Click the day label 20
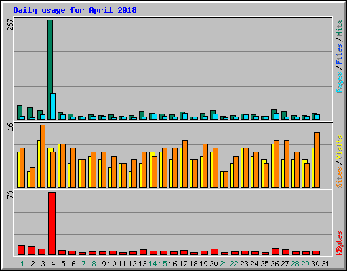This screenshot has width=347, height=271. [x=213, y=264]
